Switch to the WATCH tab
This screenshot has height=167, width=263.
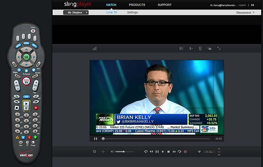(111, 5)
